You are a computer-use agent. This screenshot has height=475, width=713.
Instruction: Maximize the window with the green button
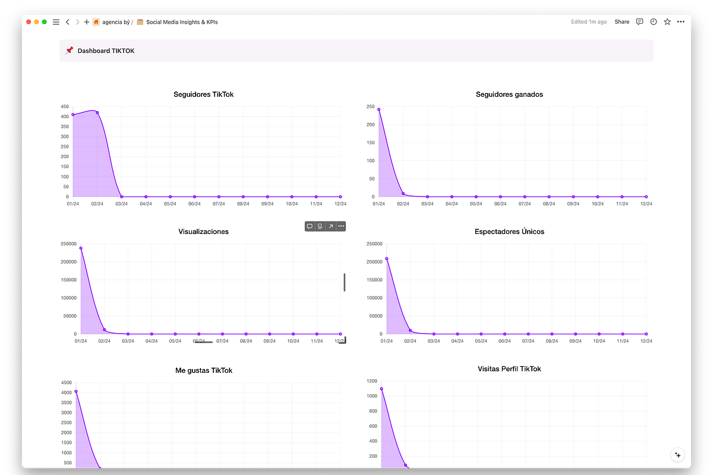point(44,22)
